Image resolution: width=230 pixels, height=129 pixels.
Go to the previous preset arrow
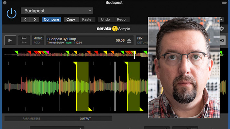click(x=26, y=19)
